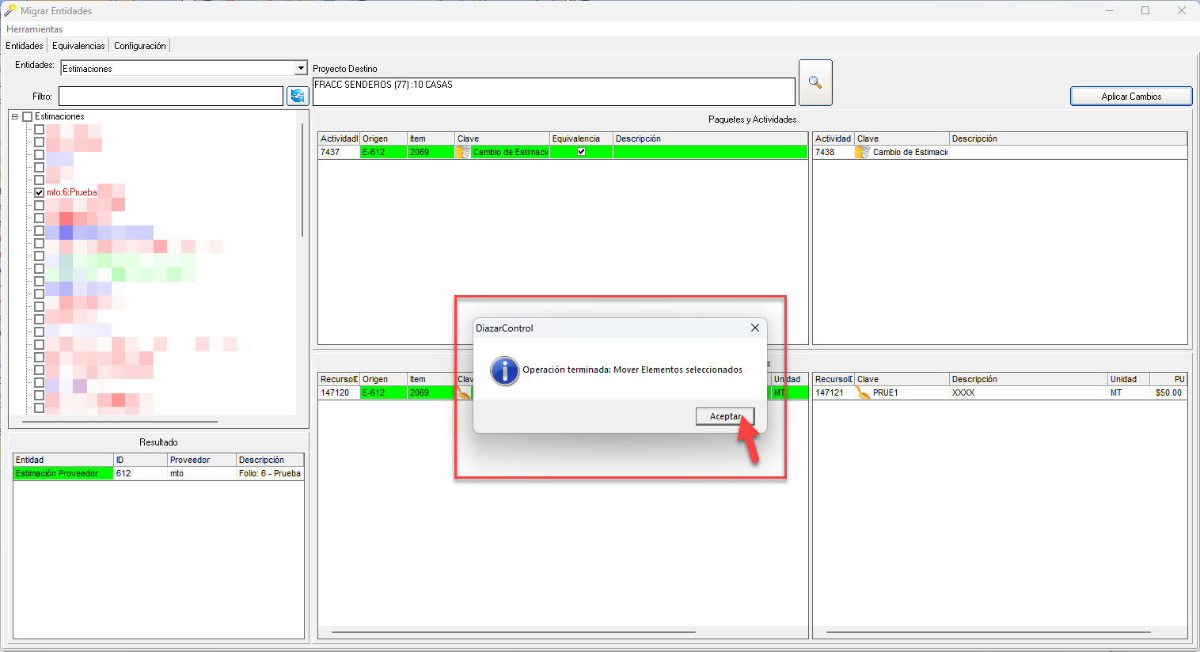Click the brush icon next to PRUE1

click(862, 392)
